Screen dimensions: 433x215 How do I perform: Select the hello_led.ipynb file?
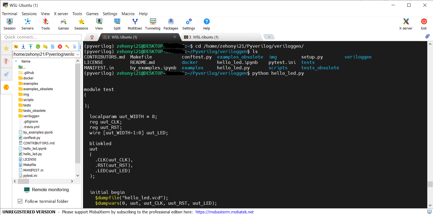tap(35, 148)
